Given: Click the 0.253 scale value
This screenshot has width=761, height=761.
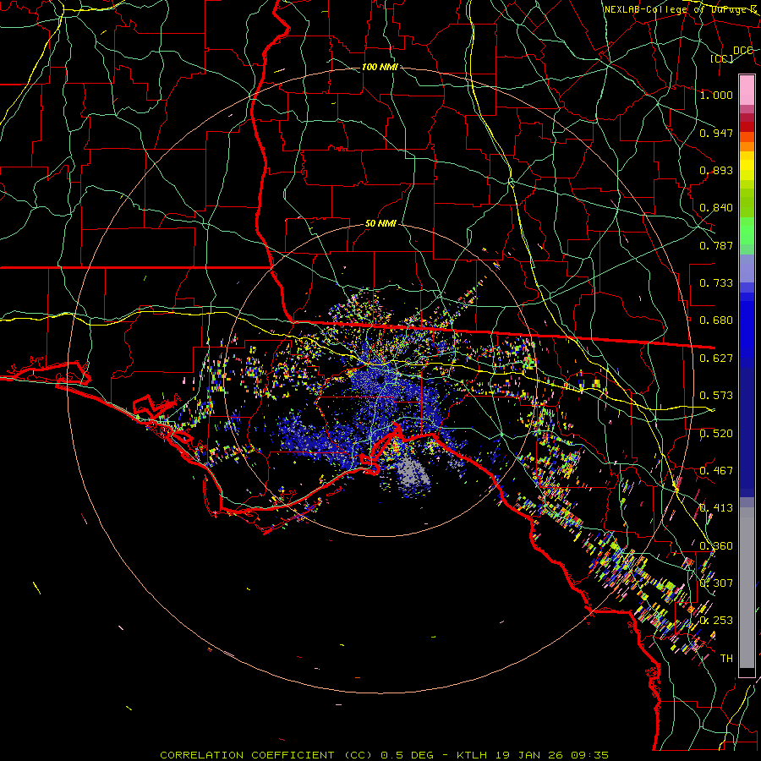Looking at the screenshot, I should (716, 621).
